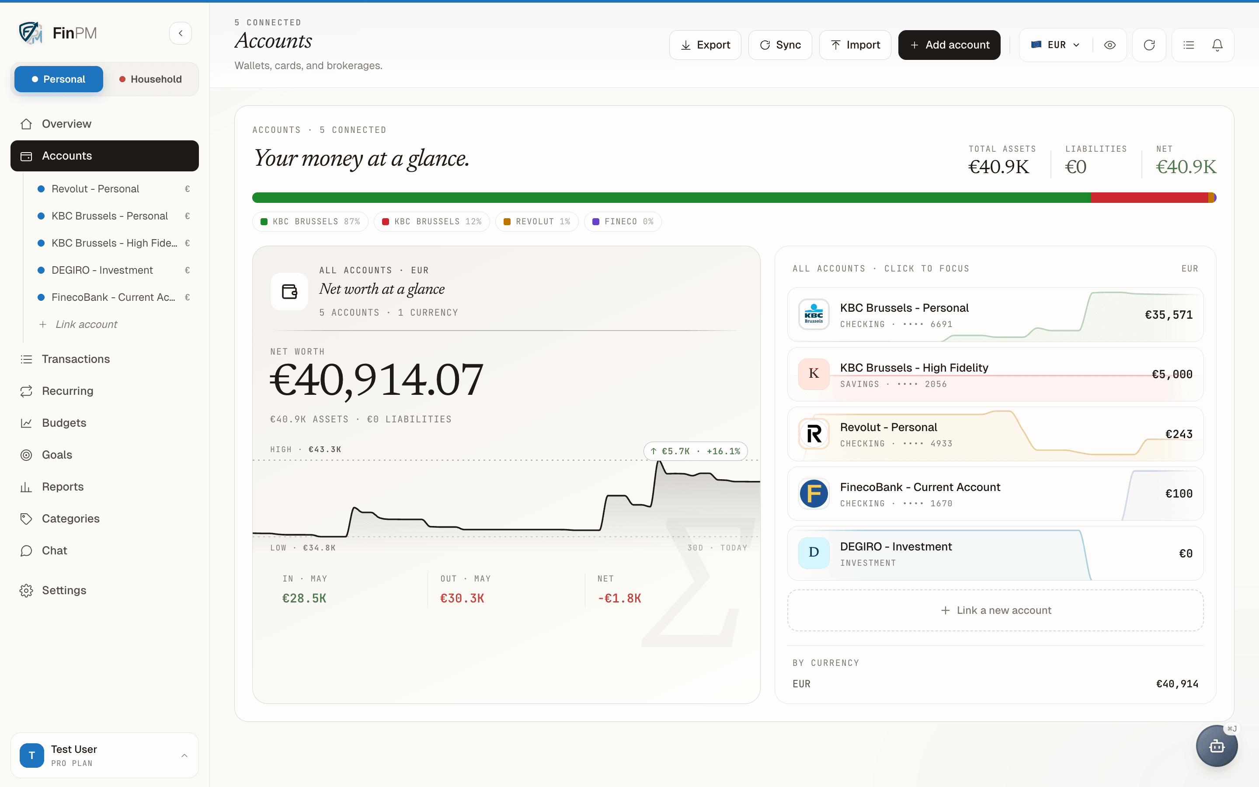The height and width of the screenshot is (787, 1259).
Task: Collapse the sidebar with the chevron button
Action: pyautogui.click(x=181, y=33)
